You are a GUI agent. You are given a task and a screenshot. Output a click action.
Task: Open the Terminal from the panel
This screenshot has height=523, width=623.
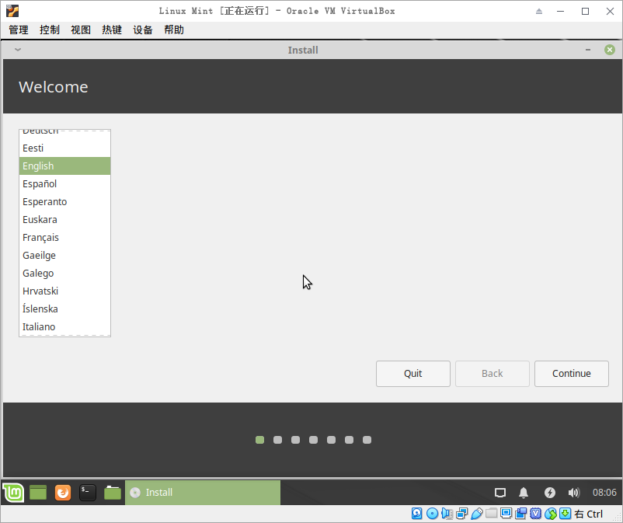[88, 492]
